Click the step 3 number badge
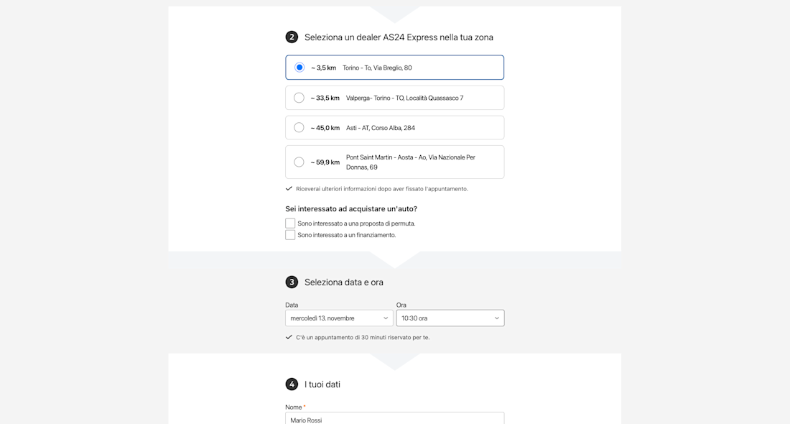 click(x=292, y=282)
